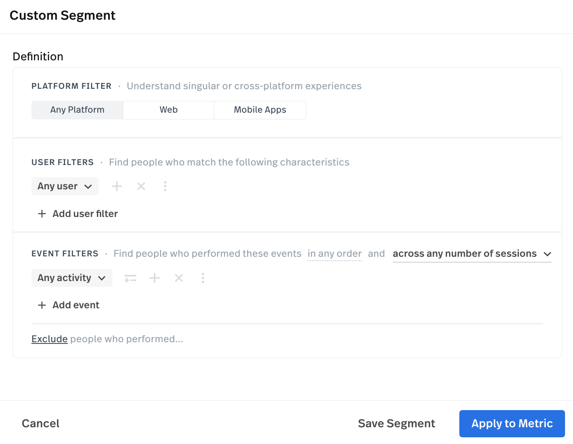Open the three-dot menu in User Filters row

(x=165, y=186)
